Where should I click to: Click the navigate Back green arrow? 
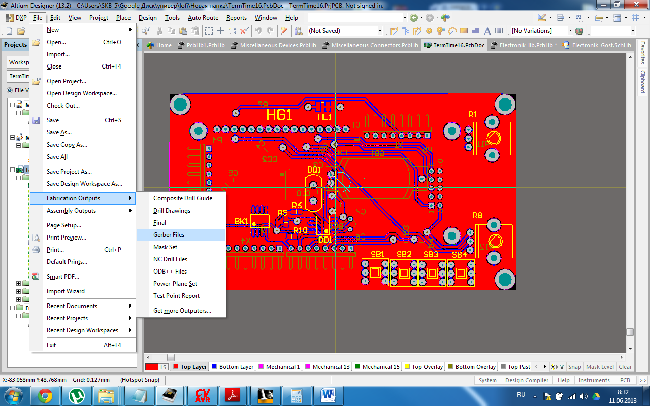point(413,17)
